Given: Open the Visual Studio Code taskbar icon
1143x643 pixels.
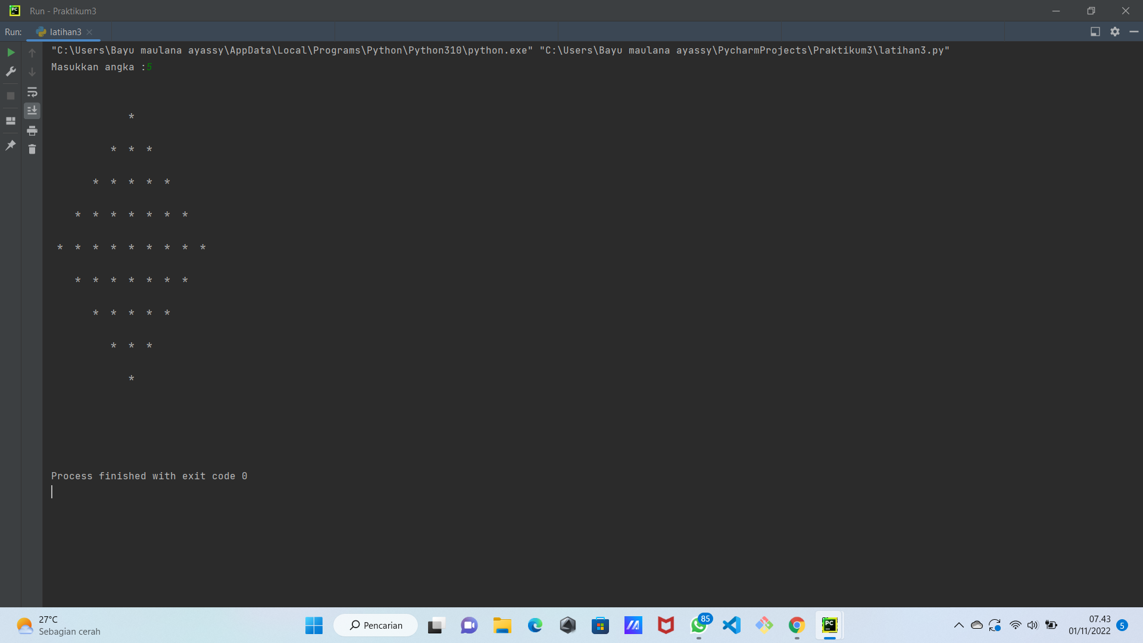Looking at the screenshot, I should pyautogui.click(x=731, y=625).
